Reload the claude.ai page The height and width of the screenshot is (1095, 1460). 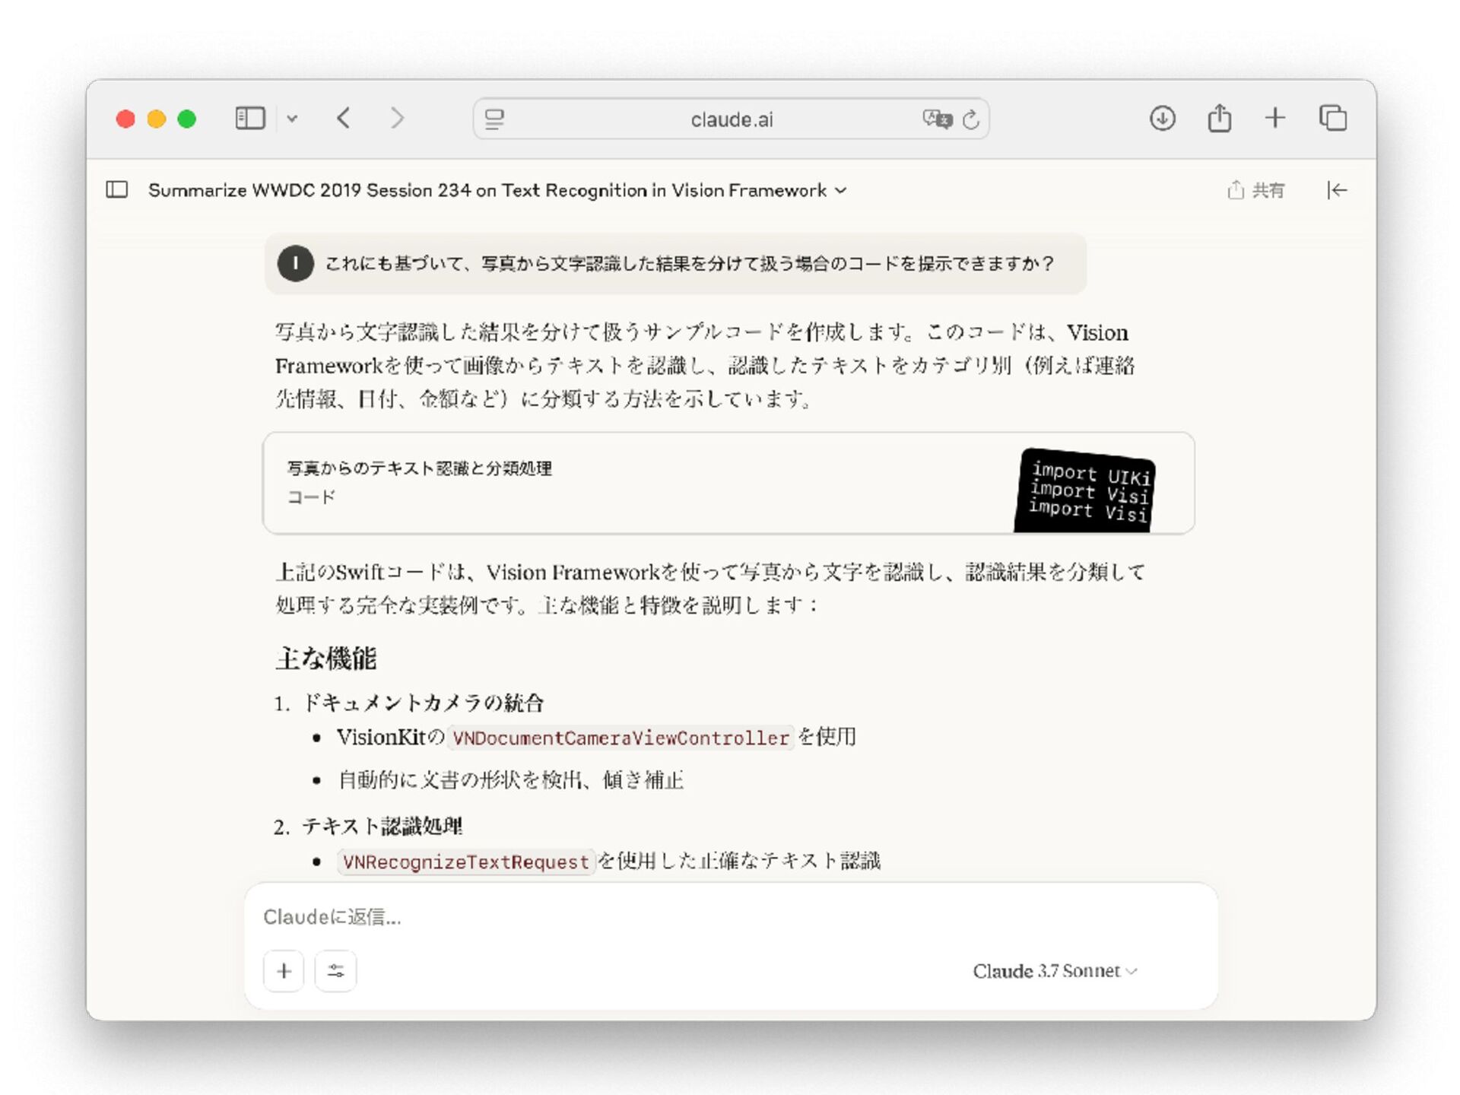pos(971,119)
